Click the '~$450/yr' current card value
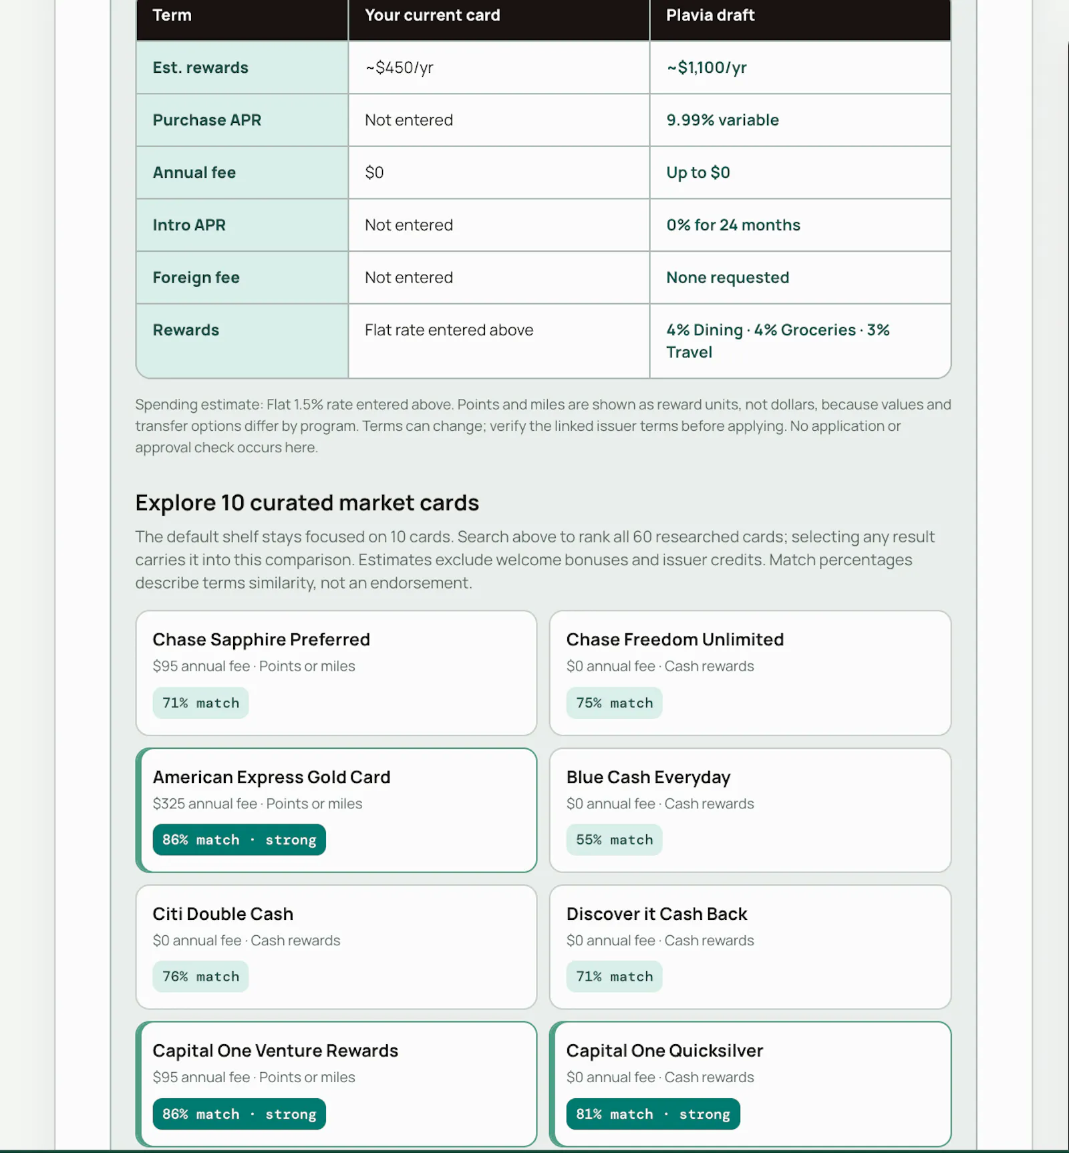This screenshot has height=1153, width=1069. (498, 67)
